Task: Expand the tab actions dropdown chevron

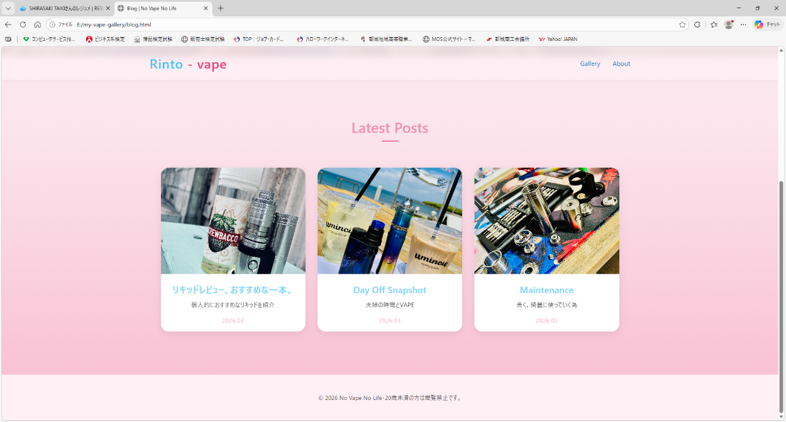Action: pyautogui.click(x=8, y=8)
